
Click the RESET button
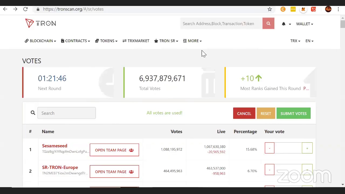(x=266, y=113)
